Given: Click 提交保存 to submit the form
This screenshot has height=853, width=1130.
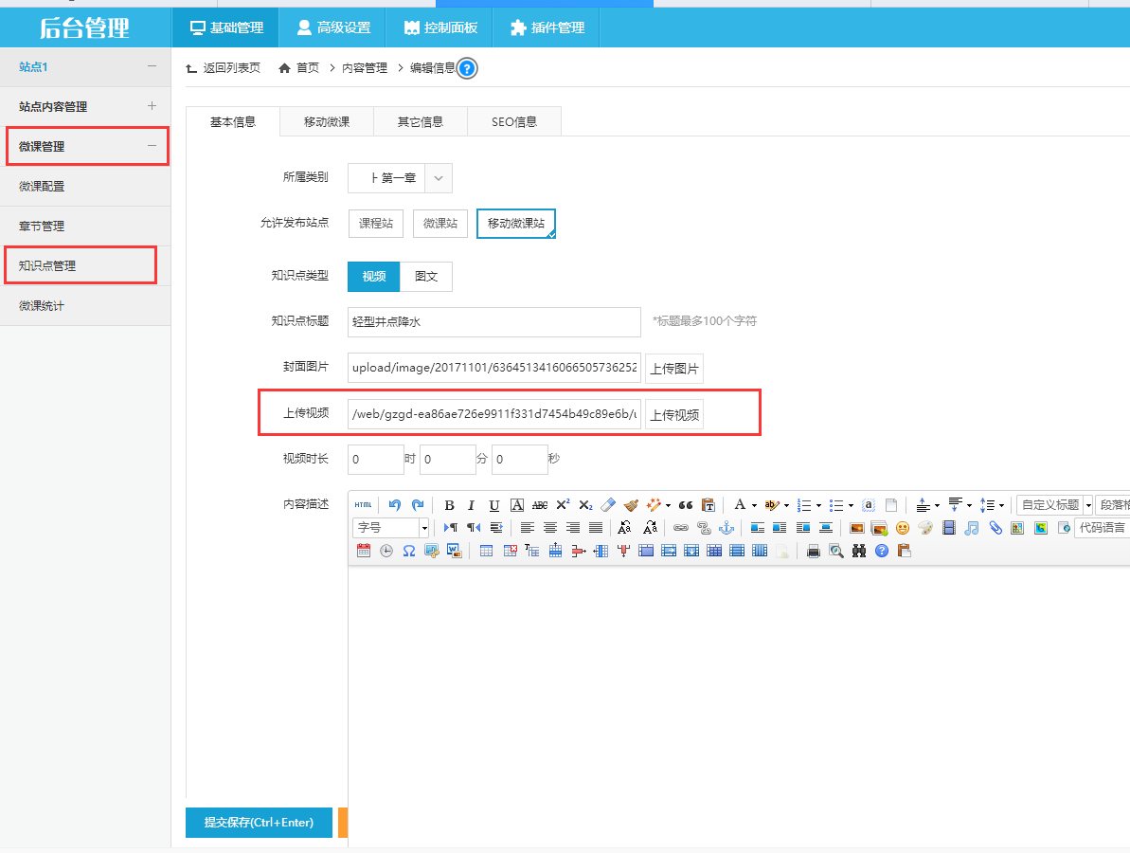Looking at the screenshot, I should pyautogui.click(x=259, y=823).
